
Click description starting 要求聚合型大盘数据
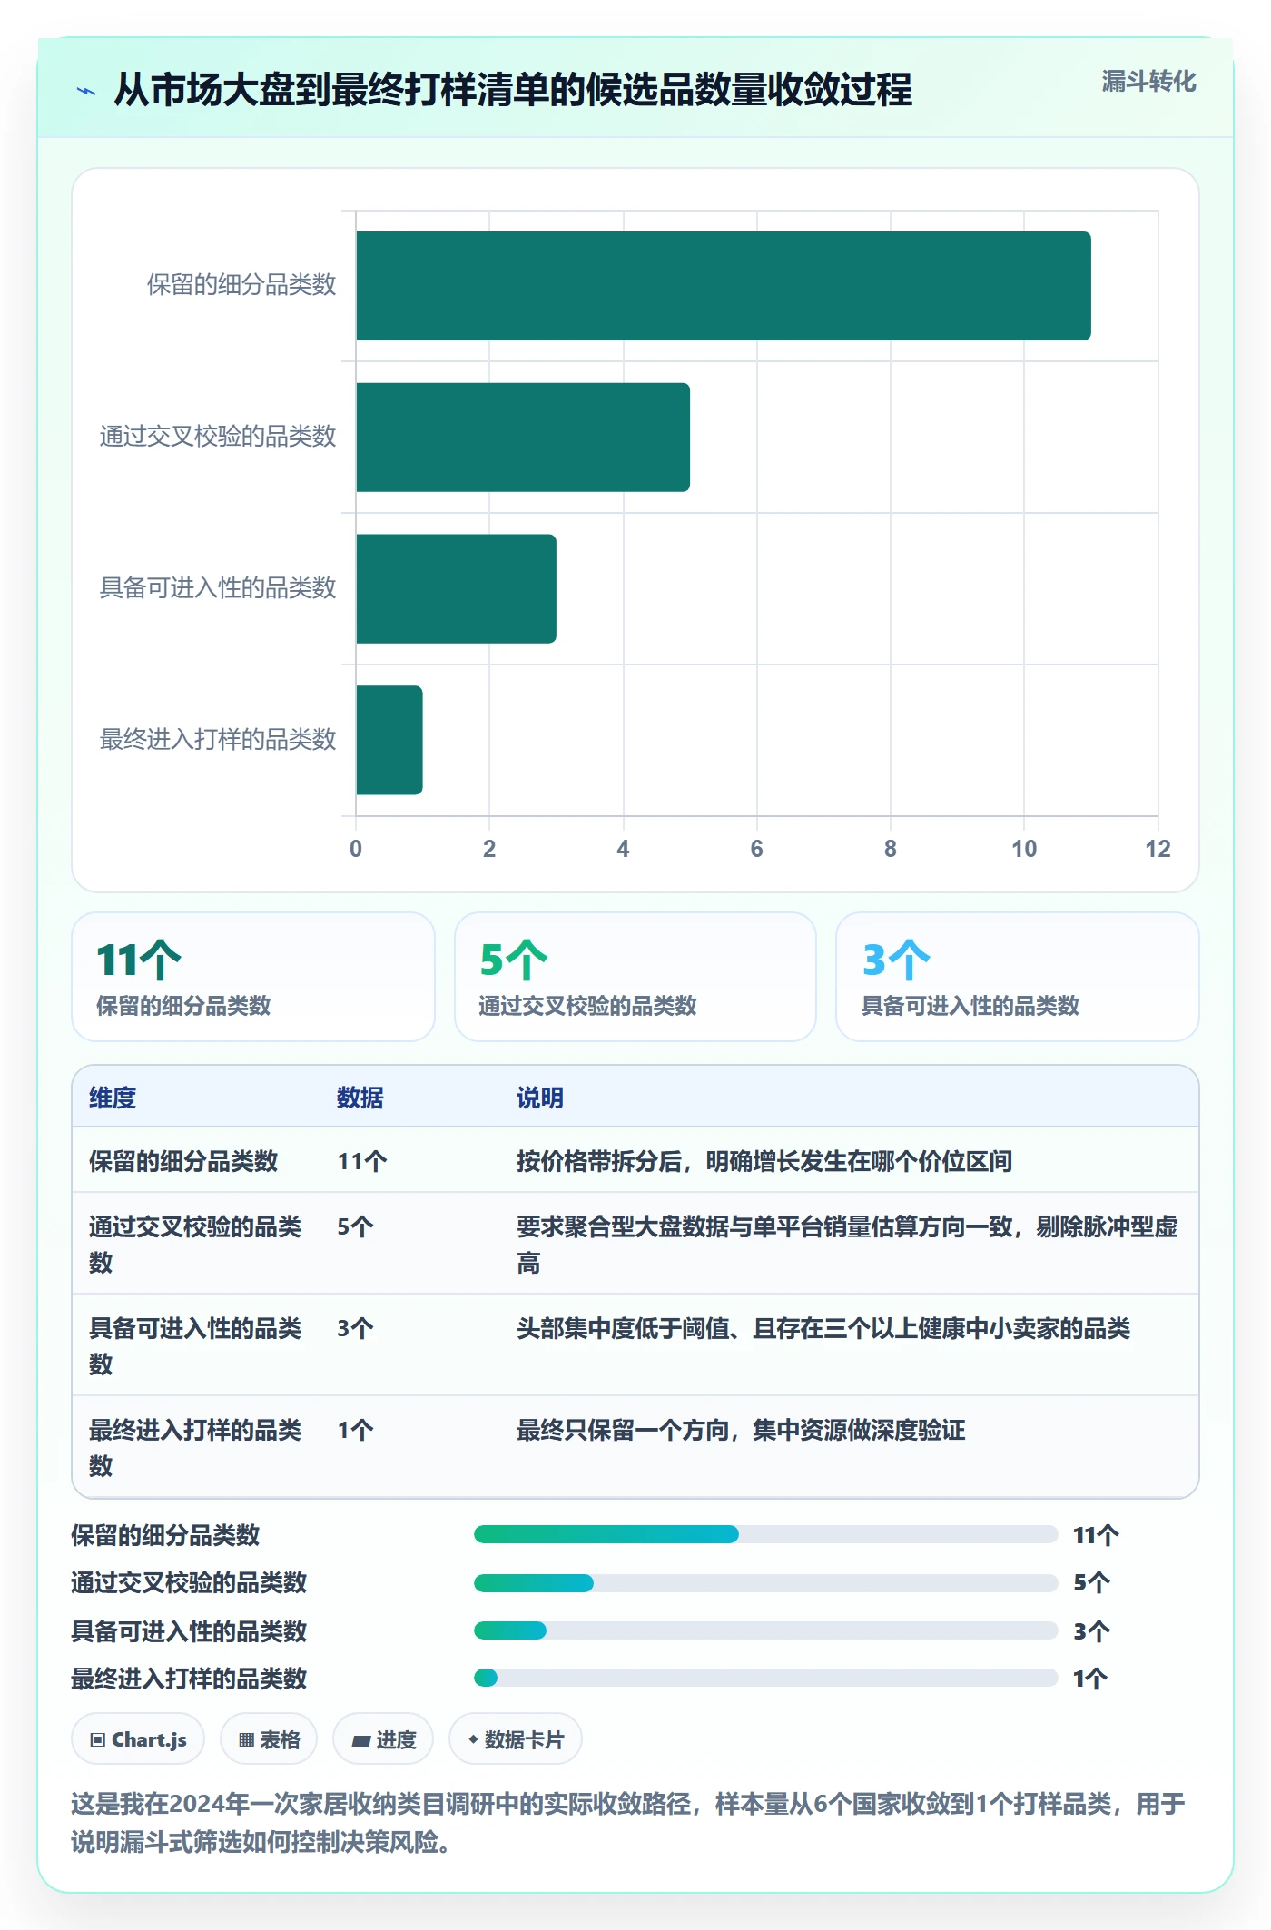click(848, 1244)
